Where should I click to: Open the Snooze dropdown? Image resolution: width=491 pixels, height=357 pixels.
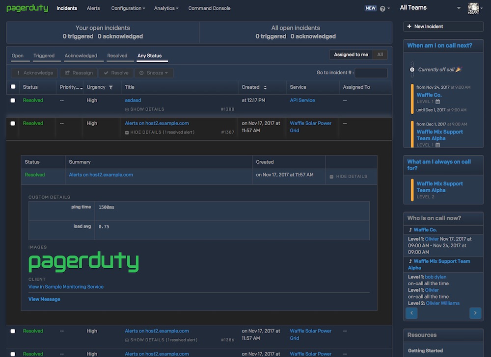(154, 73)
